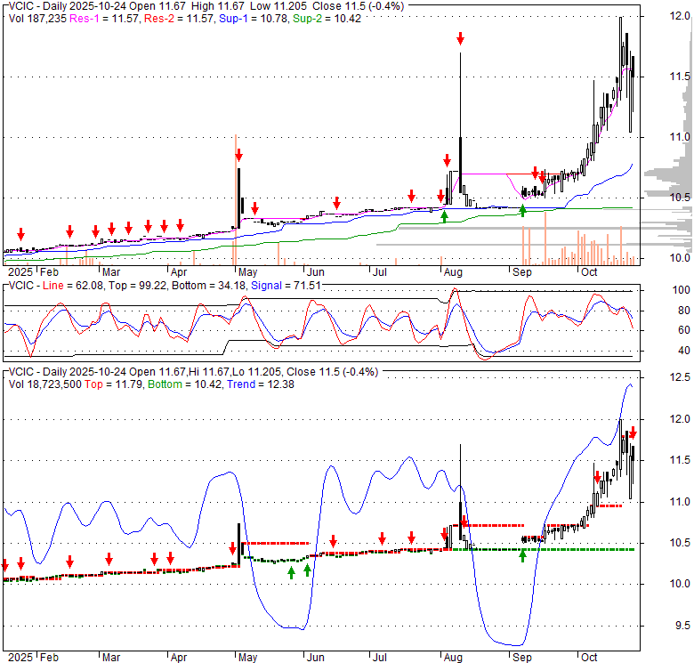Click the green up arrow in September, bottom chart
This screenshot has width=694, height=663.
(523, 555)
